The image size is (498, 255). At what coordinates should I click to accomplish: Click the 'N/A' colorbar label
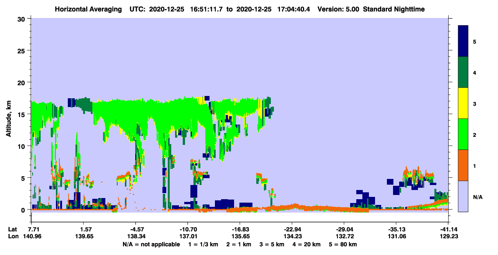[x=477, y=197]
